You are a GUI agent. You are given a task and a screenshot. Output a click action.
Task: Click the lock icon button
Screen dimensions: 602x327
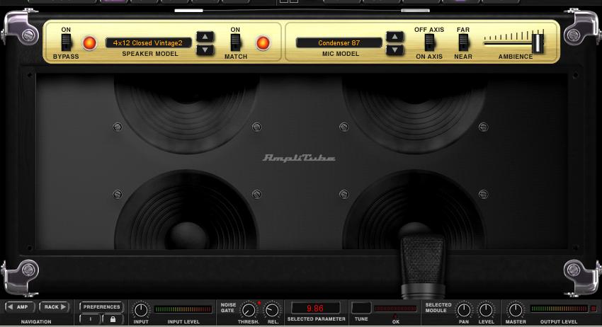tap(113, 319)
